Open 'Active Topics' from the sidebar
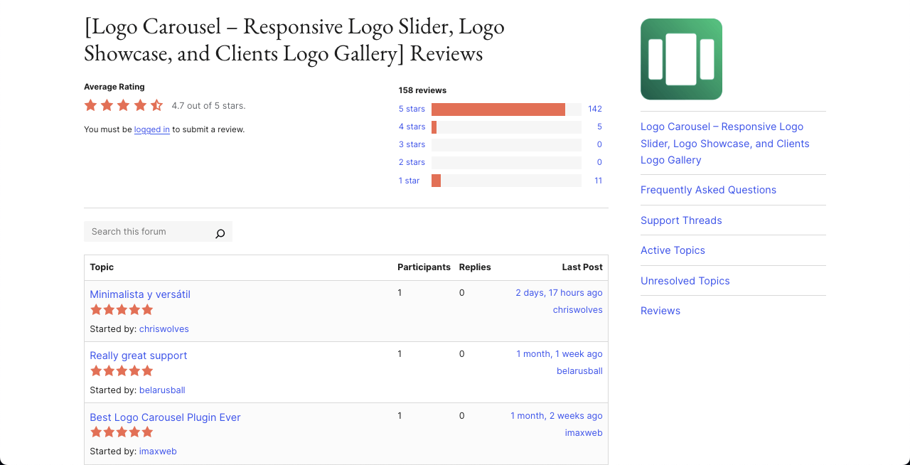Image resolution: width=910 pixels, height=465 pixels. point(673,250)
